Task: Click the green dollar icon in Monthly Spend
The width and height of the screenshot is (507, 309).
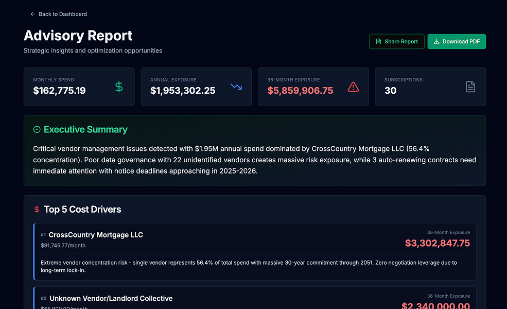Action: [119, 87]
